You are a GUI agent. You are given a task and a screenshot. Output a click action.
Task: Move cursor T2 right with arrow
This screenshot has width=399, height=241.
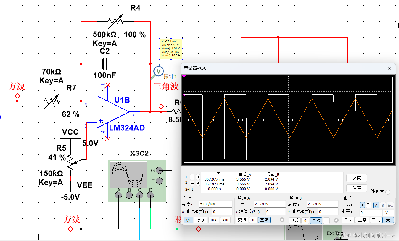pyautogui.click(x=197, y=183)
